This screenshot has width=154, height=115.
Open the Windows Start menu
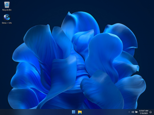click(x=74, y=112)
